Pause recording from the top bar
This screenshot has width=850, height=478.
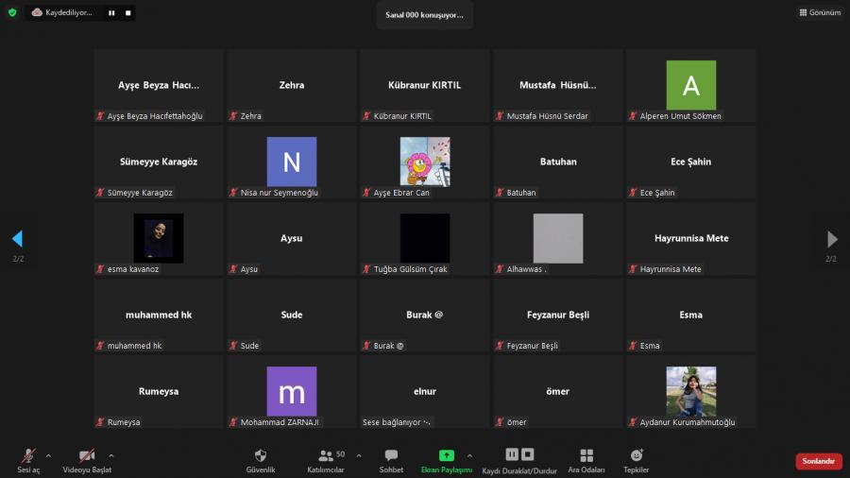(111, 13)
